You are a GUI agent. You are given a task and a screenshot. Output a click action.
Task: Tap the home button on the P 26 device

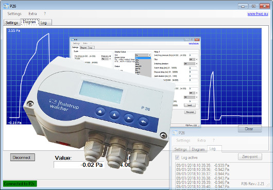coord(100,112)
